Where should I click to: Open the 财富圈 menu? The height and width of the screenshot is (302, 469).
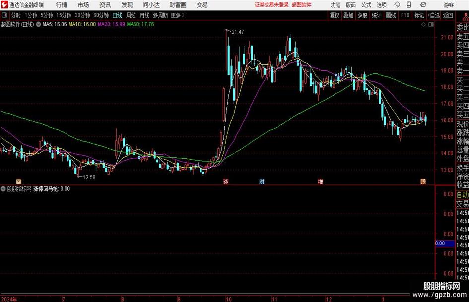click(178, 5)
